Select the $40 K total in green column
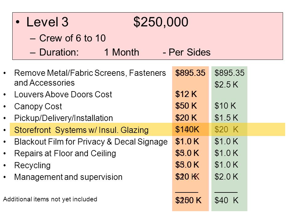The width and height of the screenshot is (295, 221). 226,200
